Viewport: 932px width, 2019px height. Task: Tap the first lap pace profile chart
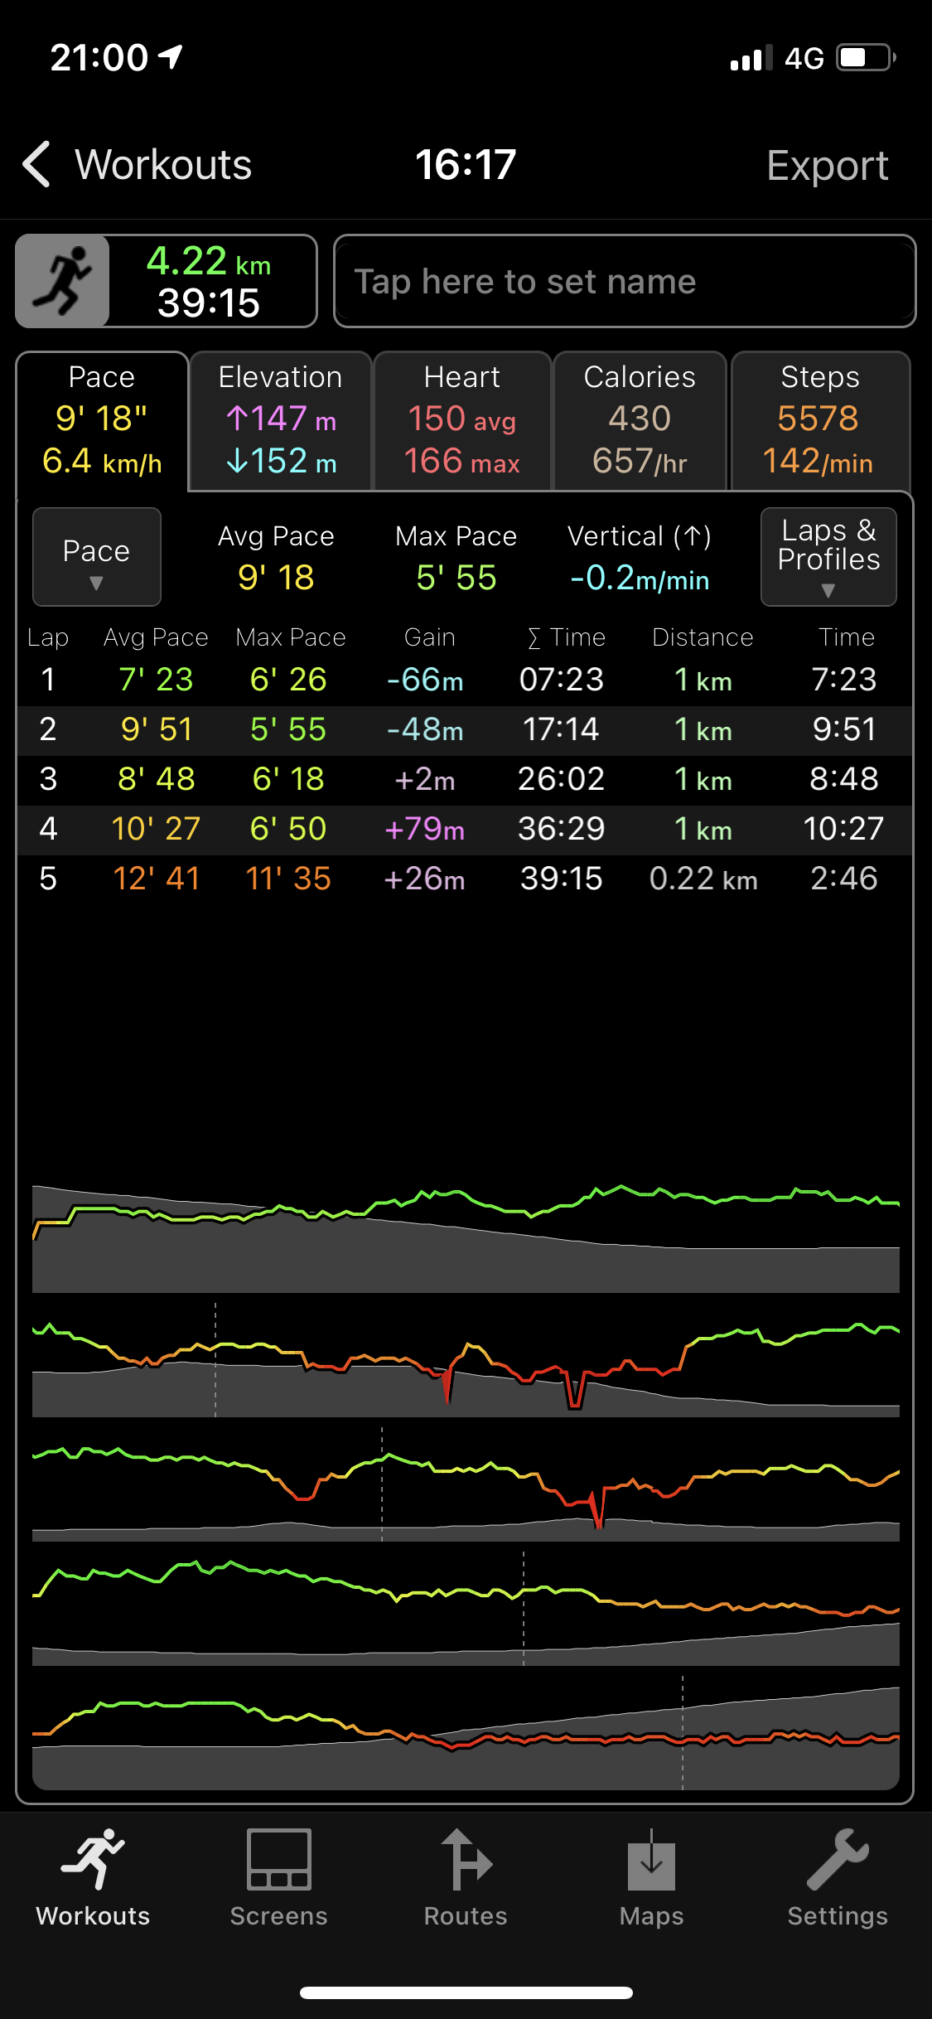466,1235
